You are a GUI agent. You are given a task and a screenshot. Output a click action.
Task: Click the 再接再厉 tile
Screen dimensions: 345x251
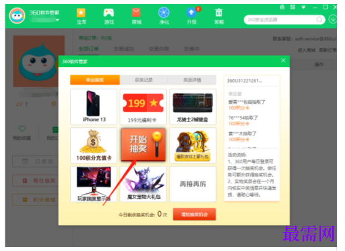pyautogui.click(x=193, y=184)
